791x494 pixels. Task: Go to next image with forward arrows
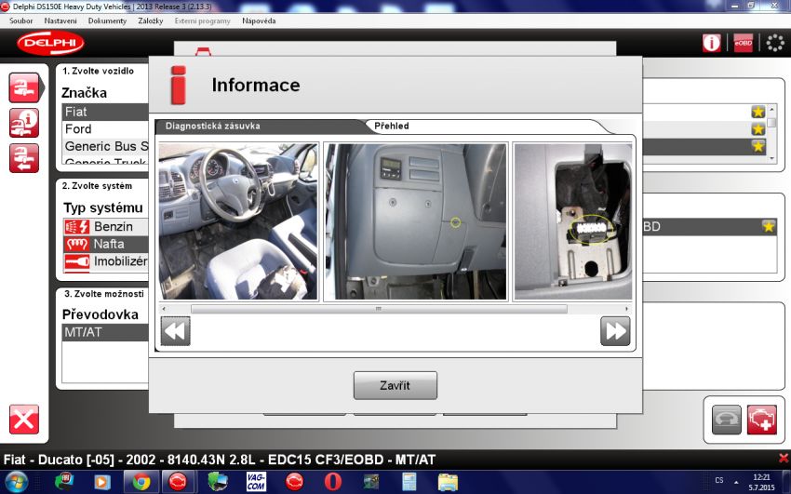pos(615,330)
